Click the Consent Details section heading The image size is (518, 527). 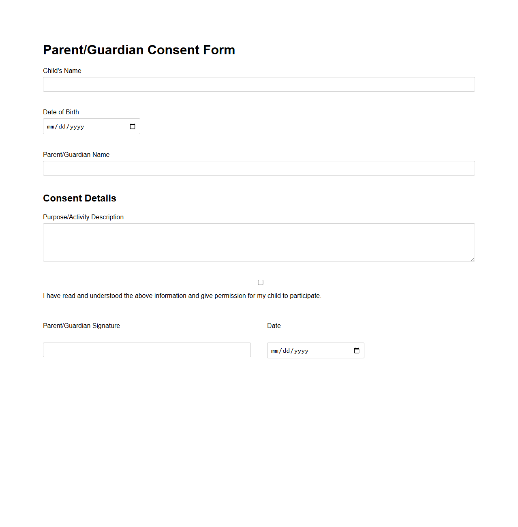point(79,198)
